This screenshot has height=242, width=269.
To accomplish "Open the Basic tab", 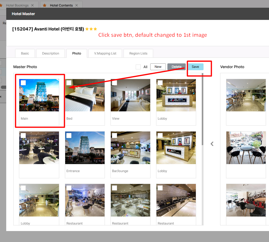I will point(25,53).
